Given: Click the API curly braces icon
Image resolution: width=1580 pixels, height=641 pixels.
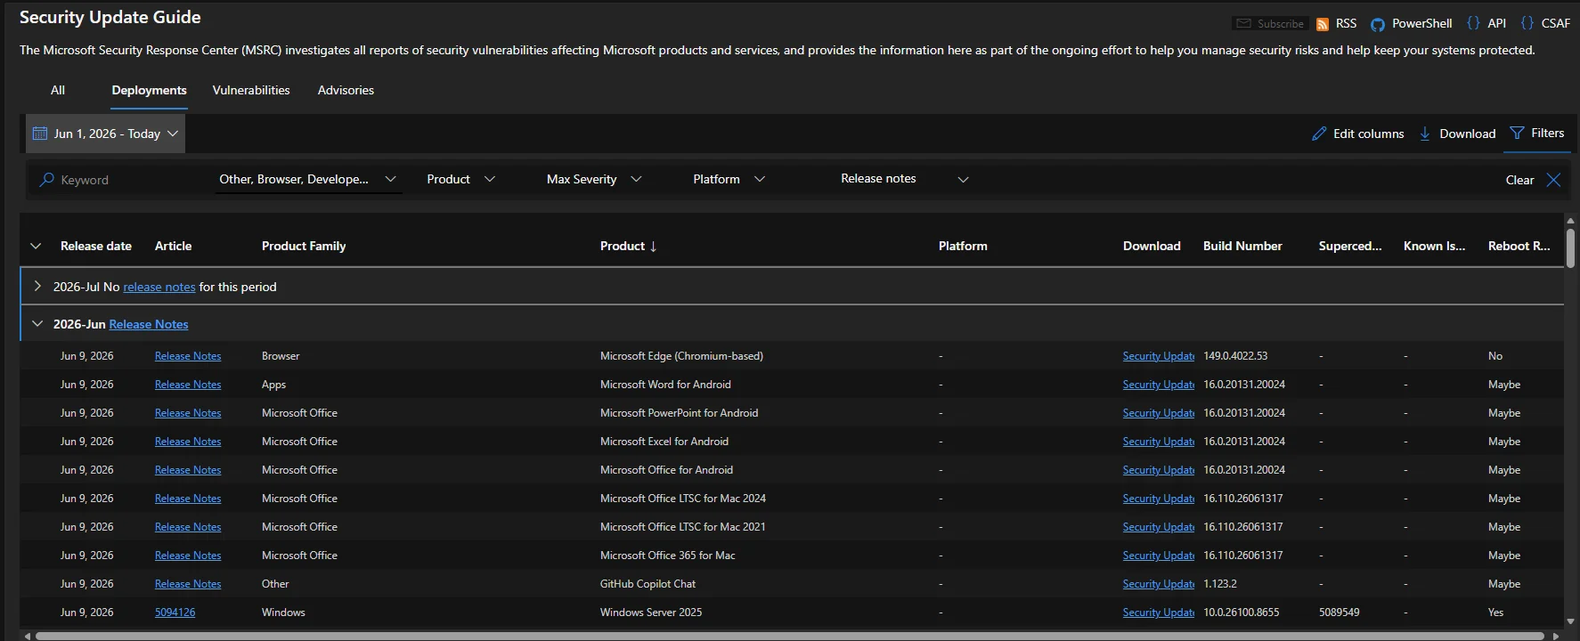Looking at the screenshot, I should coord(1473,23).
